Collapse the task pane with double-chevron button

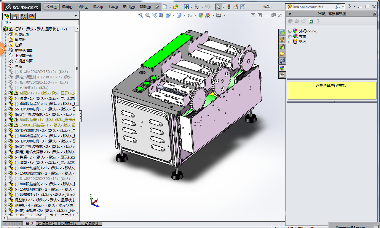[x=290, y=14]
